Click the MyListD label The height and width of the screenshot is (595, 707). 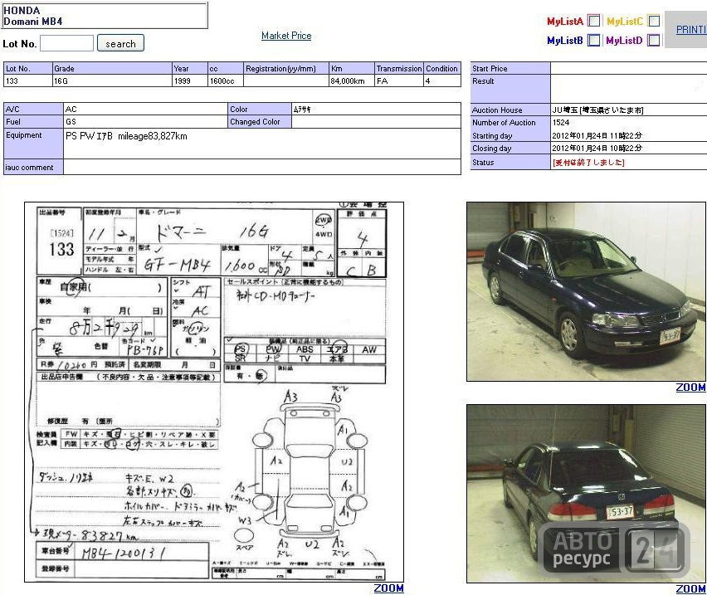pos(624,41)
